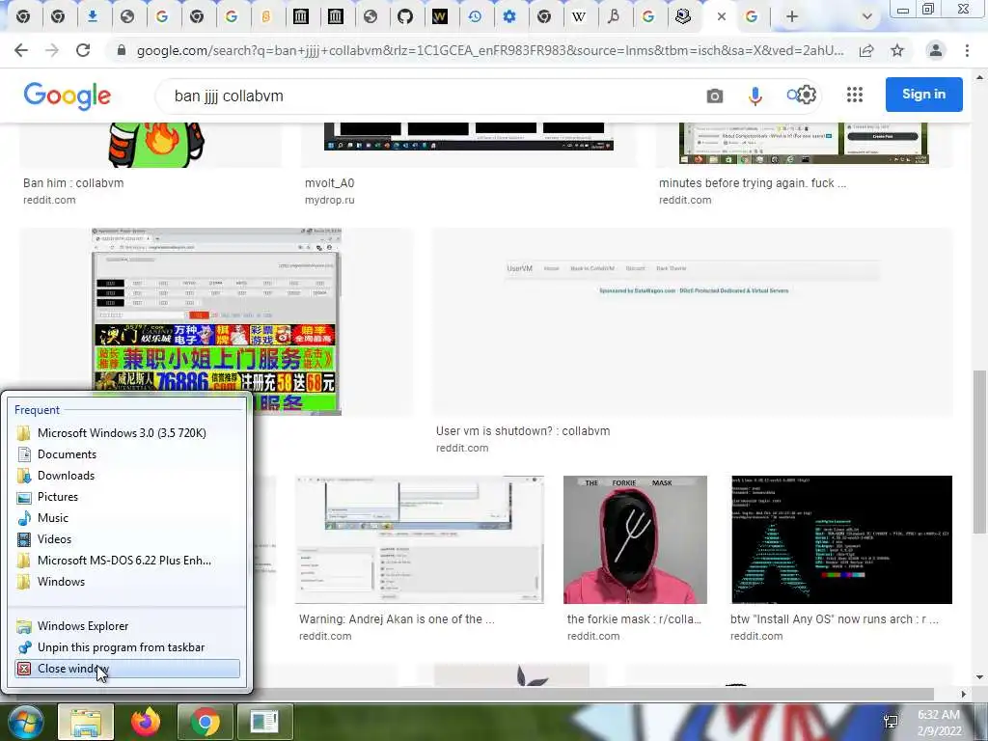Click the horizontal scrollbar right arrow
Image resolution: width=988 pixels, height=741 pixels.
(x=963, y=694)
